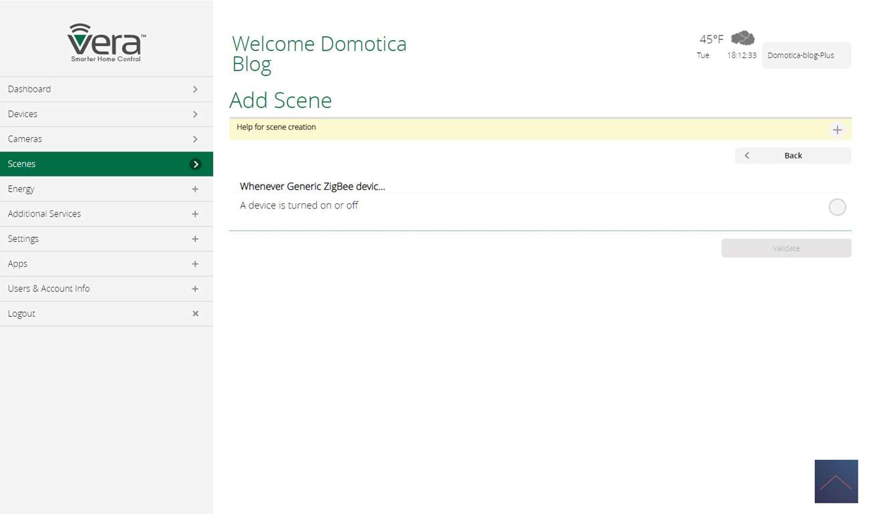Click the Cameras chevron arrow

(x=195, y=139)
